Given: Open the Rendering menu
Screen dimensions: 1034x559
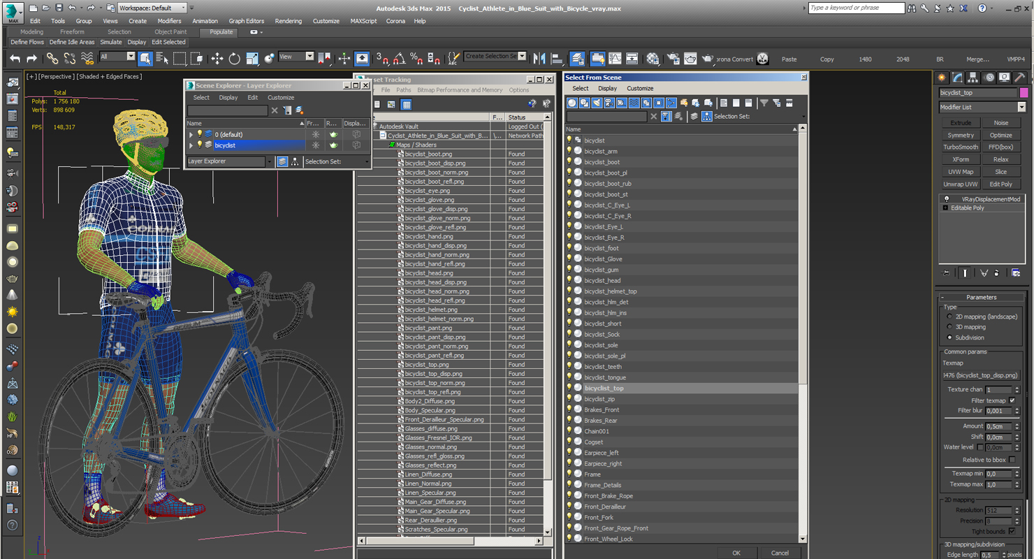Looking at the screenshot, I should (x=288, y=21).
